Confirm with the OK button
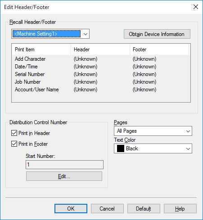This screenshot has height=220, width=203. (x=71, y=208)
